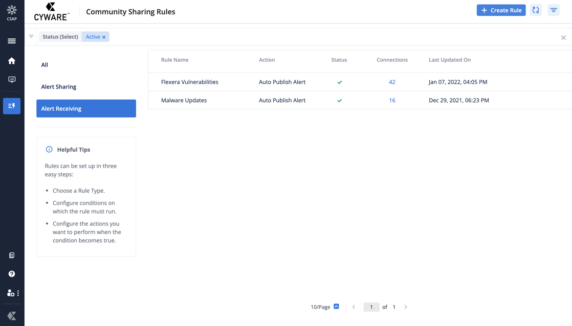Image resolution: width=572 pixels, height=326 pixels.
Task: Go to next page arrow
Action: (406, 307)
